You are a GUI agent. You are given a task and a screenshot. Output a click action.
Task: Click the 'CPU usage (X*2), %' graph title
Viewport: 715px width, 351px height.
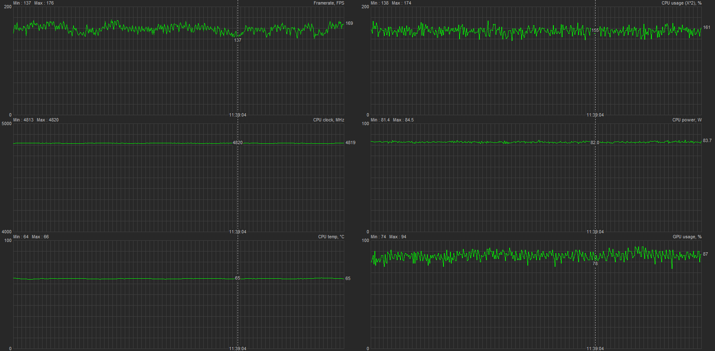pos(682,3)
